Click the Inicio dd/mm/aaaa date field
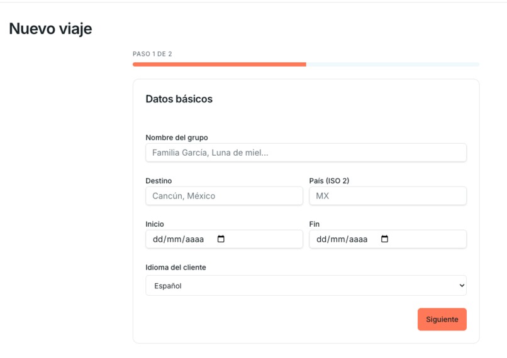 (x=224, y=239)
